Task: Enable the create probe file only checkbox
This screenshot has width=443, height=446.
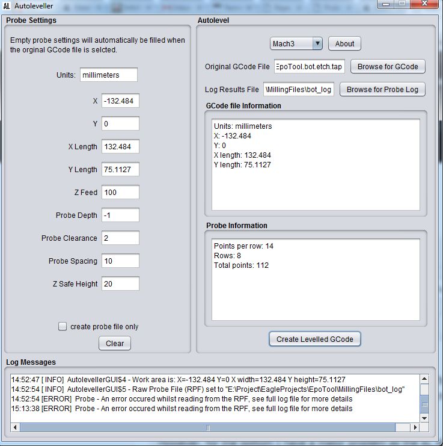Action: coord(63,326)
